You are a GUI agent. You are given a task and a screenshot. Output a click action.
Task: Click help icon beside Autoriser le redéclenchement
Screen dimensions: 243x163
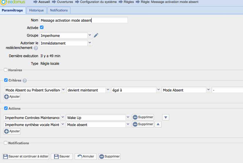(36, 48)
